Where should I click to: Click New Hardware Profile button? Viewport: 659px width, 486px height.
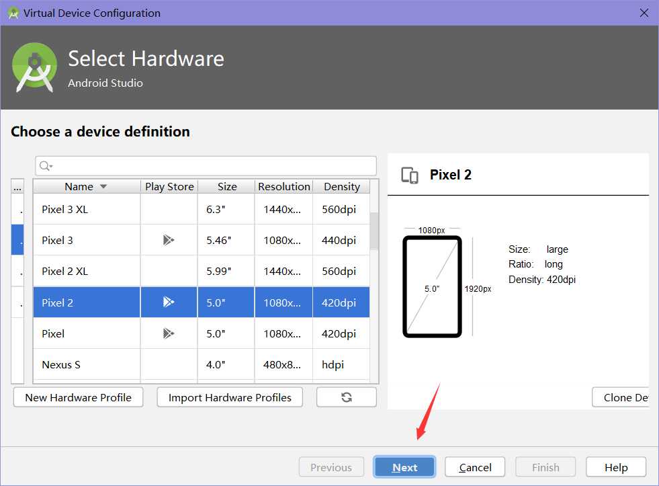coord(78,397)
